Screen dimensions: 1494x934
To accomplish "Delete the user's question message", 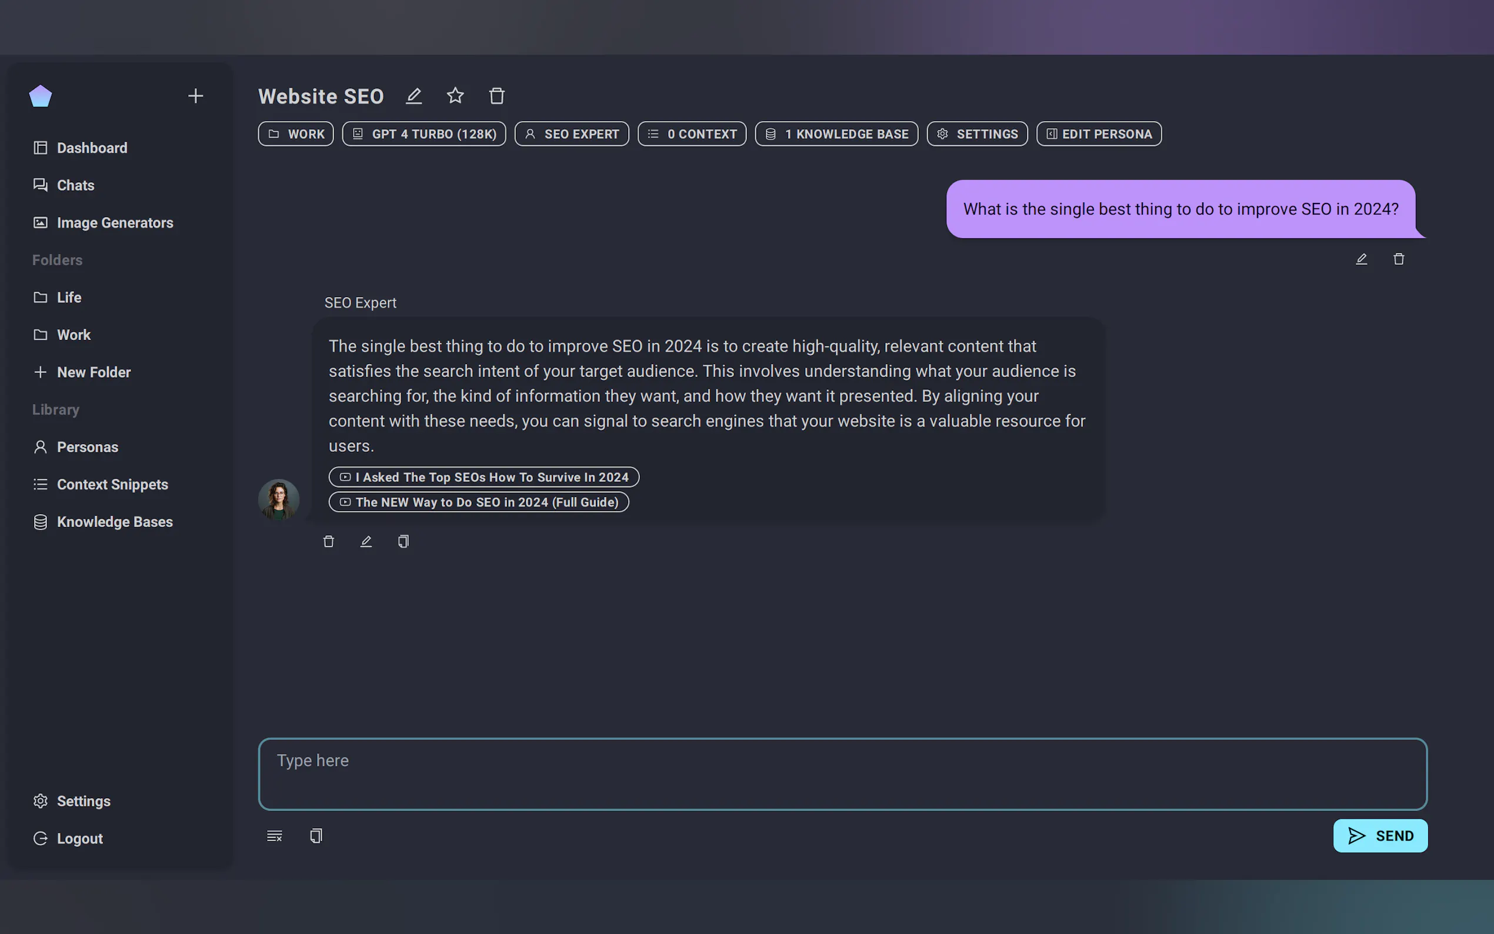I will [x=1398, y=259].
